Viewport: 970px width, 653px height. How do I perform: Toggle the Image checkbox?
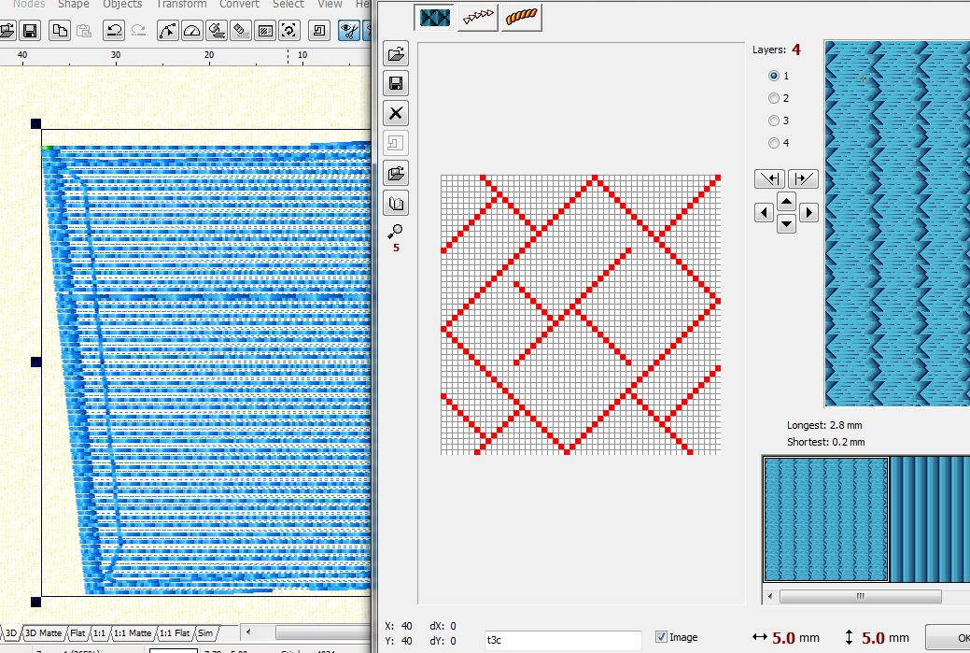click(x=662, y=637)
